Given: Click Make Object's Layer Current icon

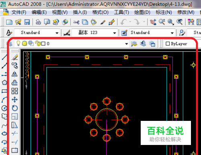Looking at the screenshot, I should [x=134, y=44].
